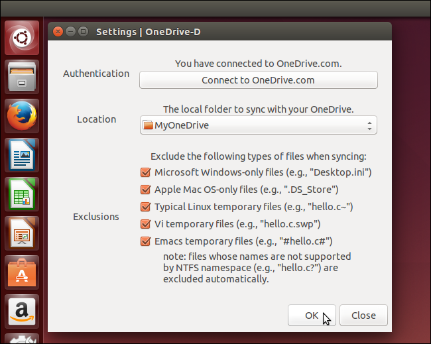The height and width of the screenshot is (344, 431).
Task: Maximize the Settings OneDrive-D window
Action: [83, 31]
